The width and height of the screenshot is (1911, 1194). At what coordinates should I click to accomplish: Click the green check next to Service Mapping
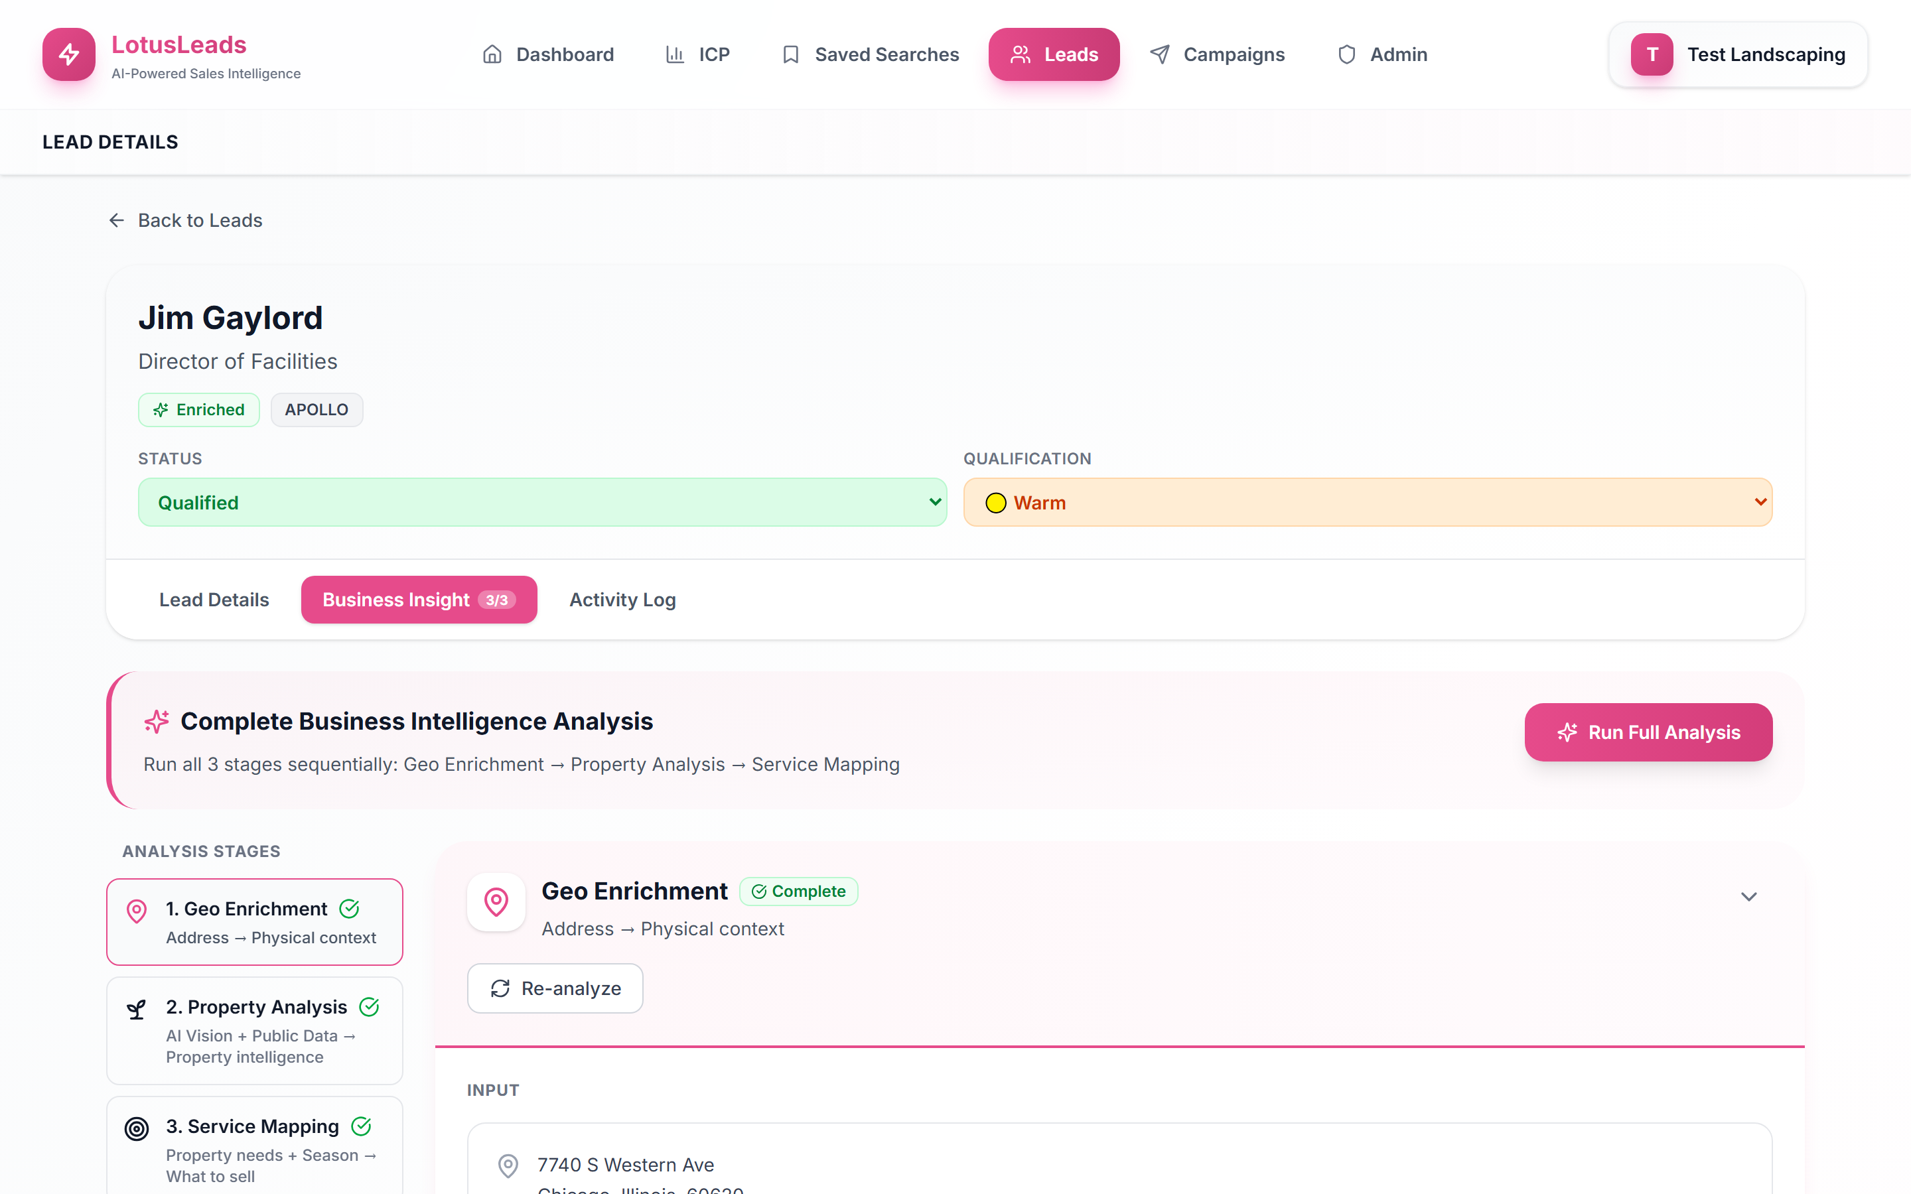[x=361, y=1126]
